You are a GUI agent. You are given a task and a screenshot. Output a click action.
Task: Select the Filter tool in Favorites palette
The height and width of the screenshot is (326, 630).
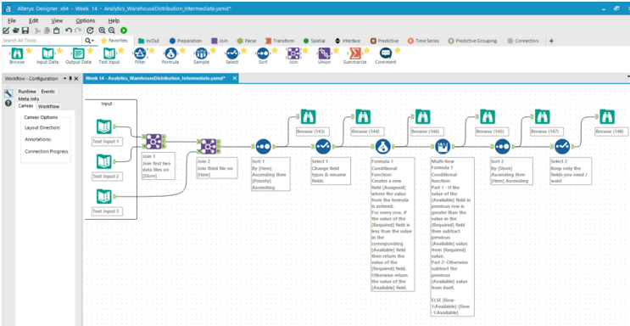(139, 53)
